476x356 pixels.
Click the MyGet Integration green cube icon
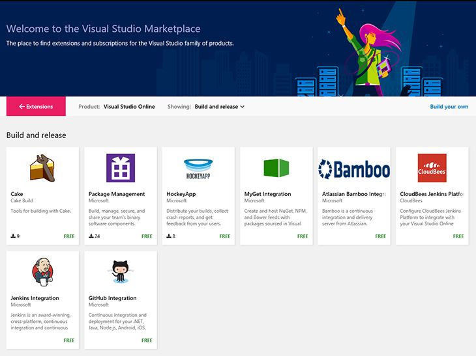(276, 168)
